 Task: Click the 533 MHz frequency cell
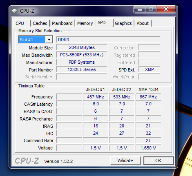point(122,97)
